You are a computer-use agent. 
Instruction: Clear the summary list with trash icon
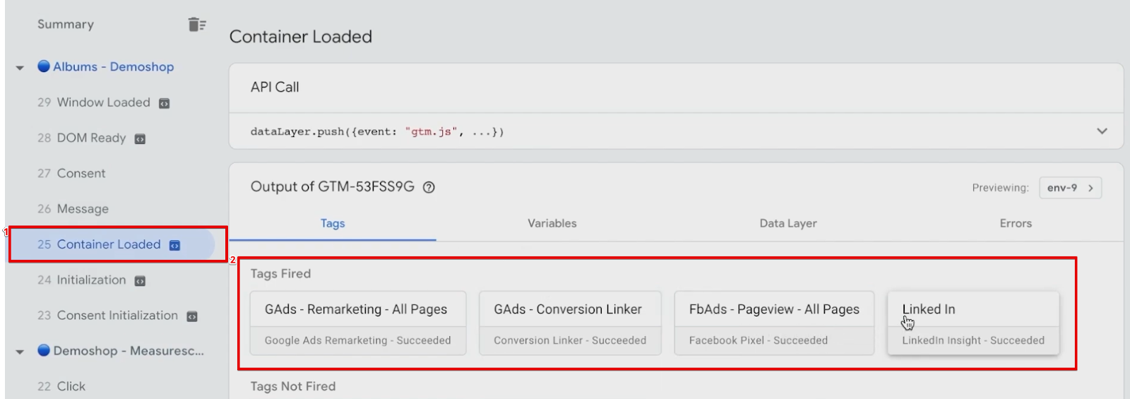[197, 25]
